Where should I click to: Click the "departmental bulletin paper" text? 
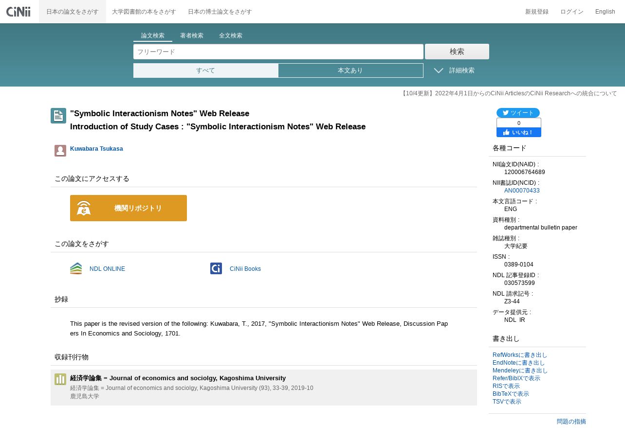coord(541,228)
